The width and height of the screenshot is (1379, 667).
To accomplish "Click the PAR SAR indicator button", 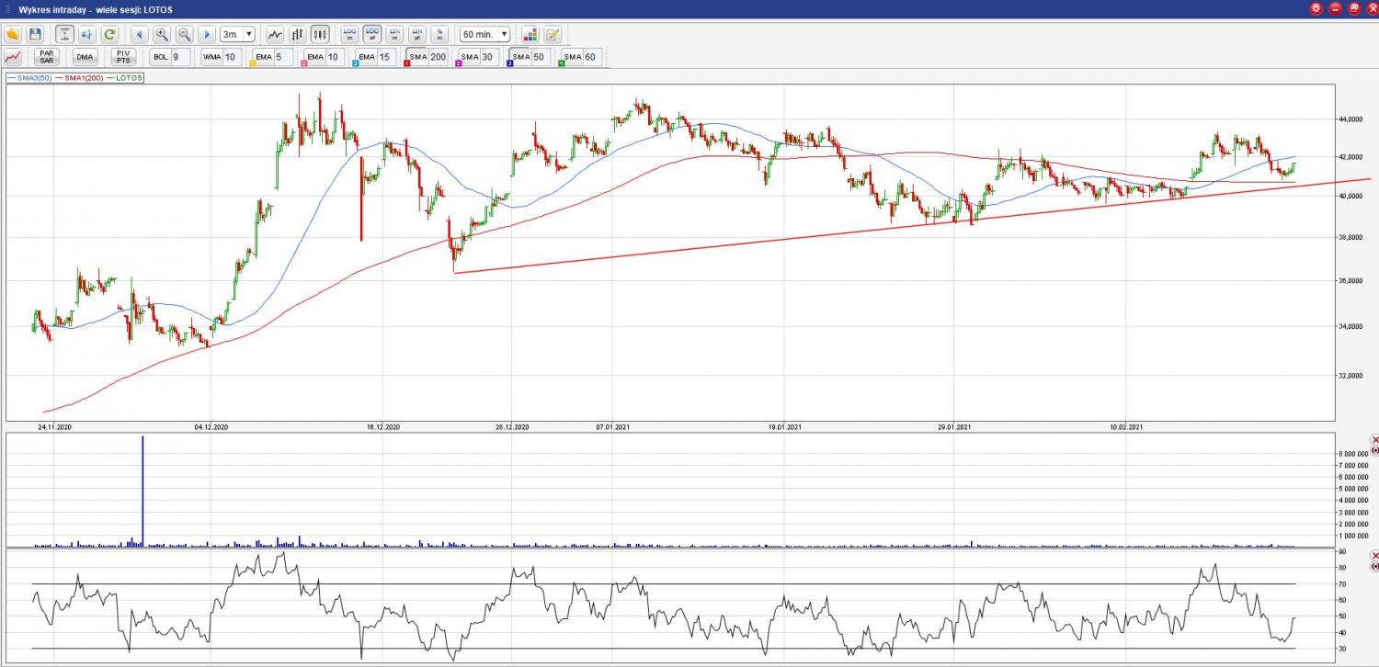I will (47, 57).
